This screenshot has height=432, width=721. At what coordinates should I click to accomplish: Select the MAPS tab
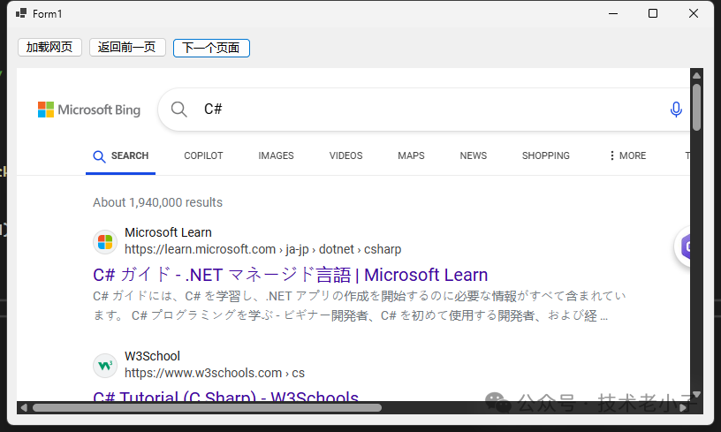tap(411, 155)
